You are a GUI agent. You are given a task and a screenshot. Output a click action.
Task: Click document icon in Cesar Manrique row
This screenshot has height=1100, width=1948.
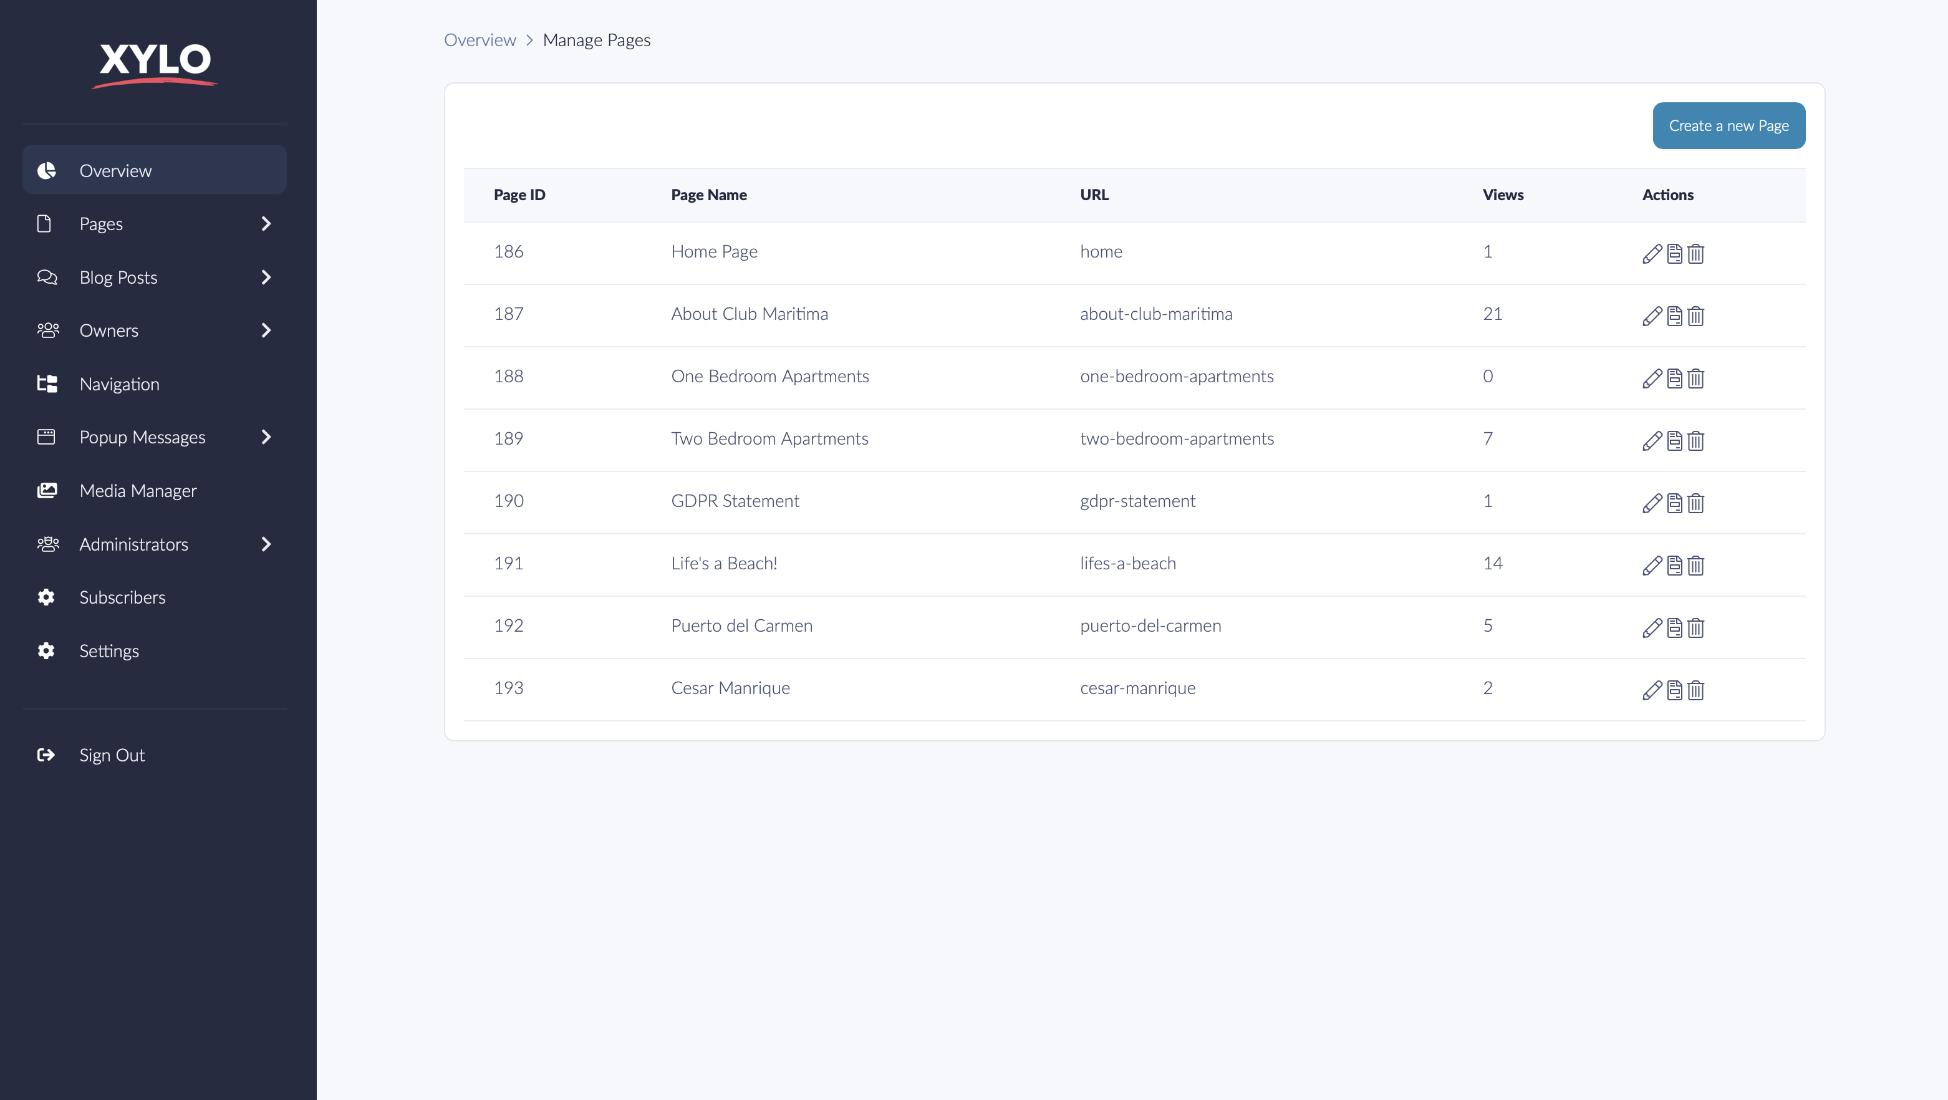pos(1675,690)
